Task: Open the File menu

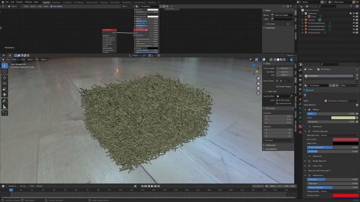Action: click(7, 2)
